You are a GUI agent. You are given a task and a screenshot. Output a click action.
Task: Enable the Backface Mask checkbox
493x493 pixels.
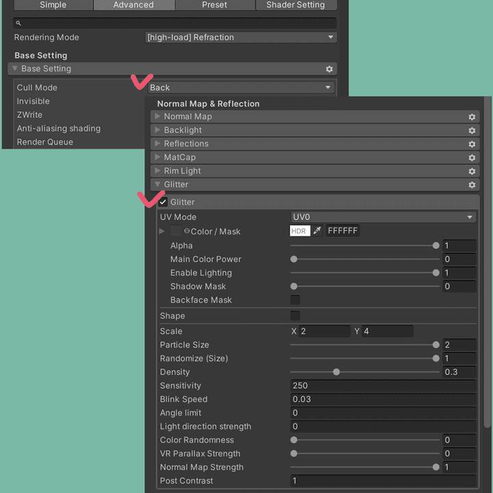pyautogui.click(x=295, y=300)
